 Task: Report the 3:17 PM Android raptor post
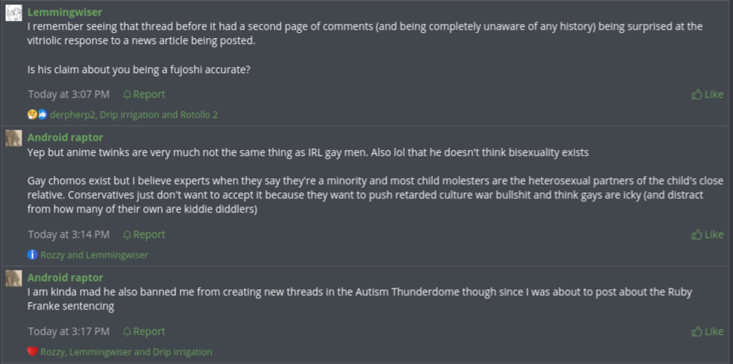144,331
